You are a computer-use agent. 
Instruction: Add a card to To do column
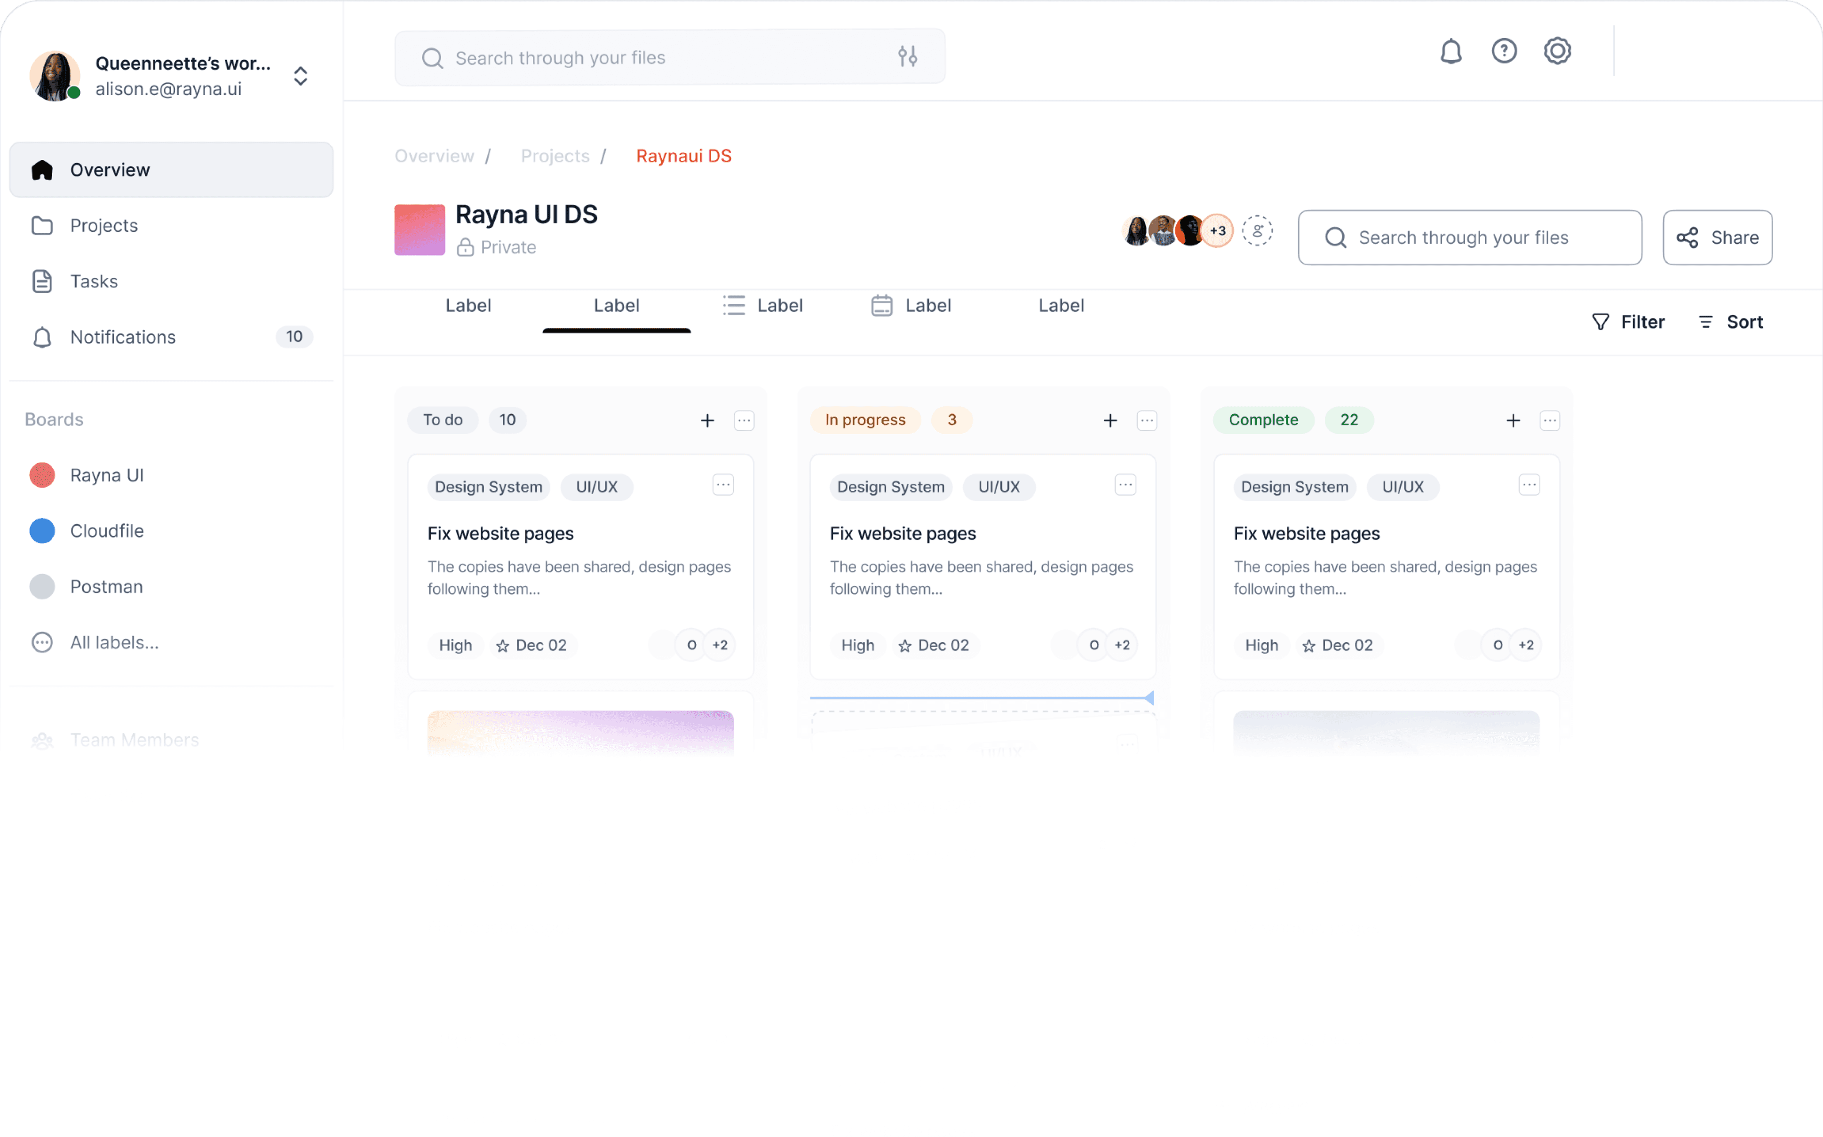(x=707, y=420)
